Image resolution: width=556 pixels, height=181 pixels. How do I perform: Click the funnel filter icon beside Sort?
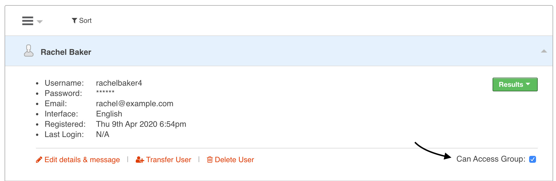[x=74, y=21]
